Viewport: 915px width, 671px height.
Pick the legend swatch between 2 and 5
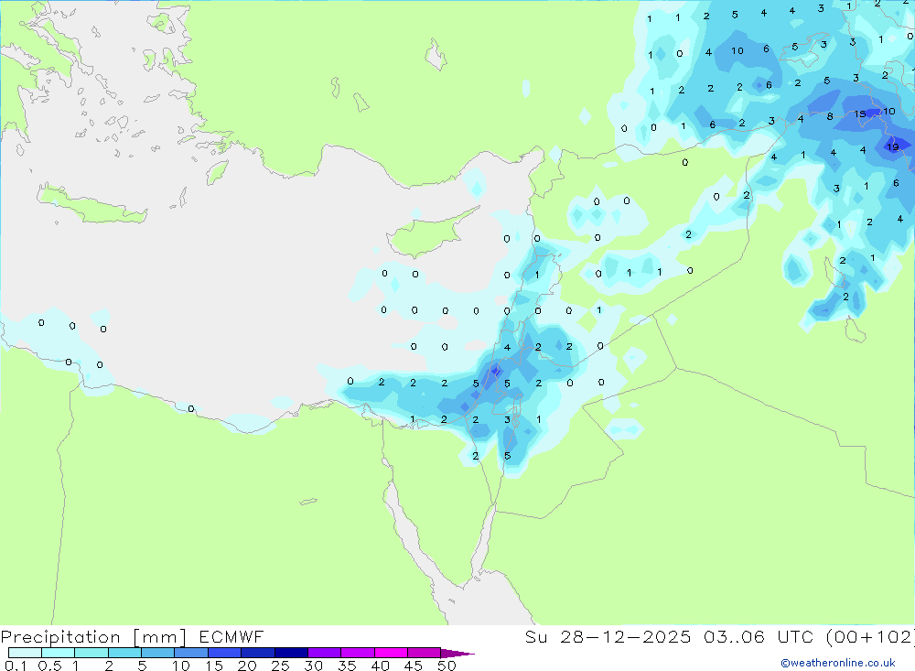pyautogui.click(x=124, y=653)
